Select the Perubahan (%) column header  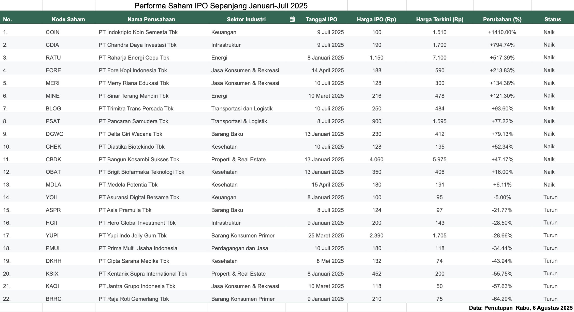pyautogui.click(x=502, y=19)
